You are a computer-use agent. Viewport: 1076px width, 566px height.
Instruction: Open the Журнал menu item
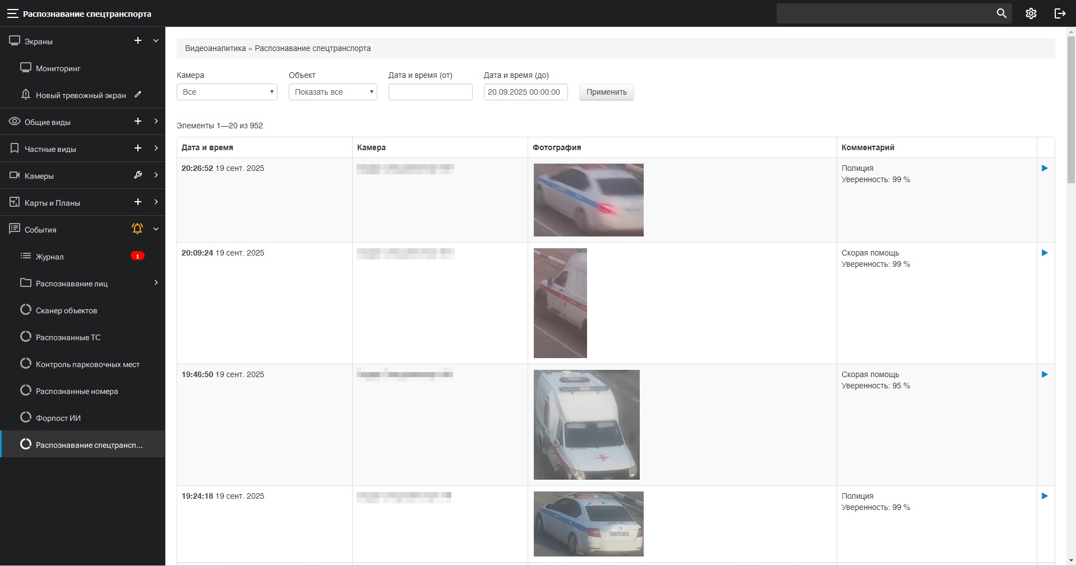[x=50, y=257]
